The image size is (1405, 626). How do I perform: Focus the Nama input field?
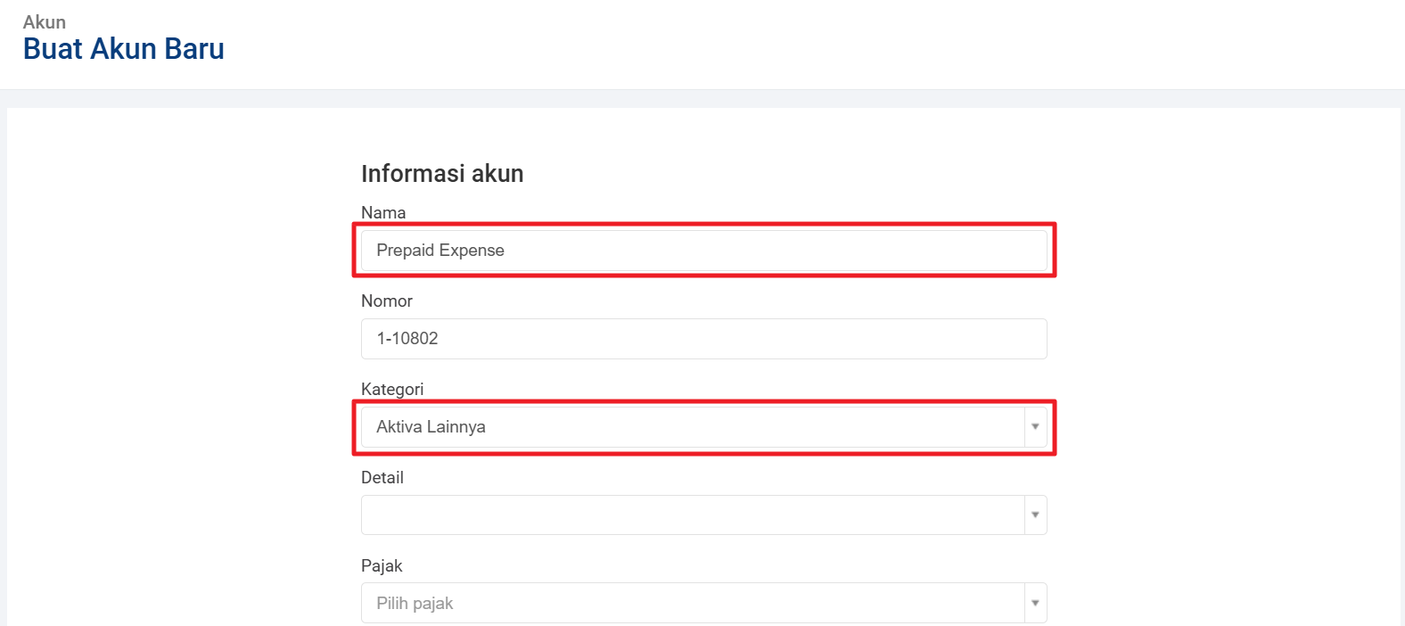pyautogui.click(x=704, y=251)
